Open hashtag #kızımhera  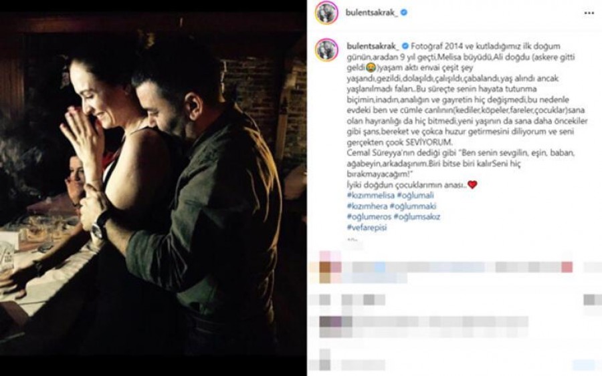pyautogui.click(x=367, y=206)
